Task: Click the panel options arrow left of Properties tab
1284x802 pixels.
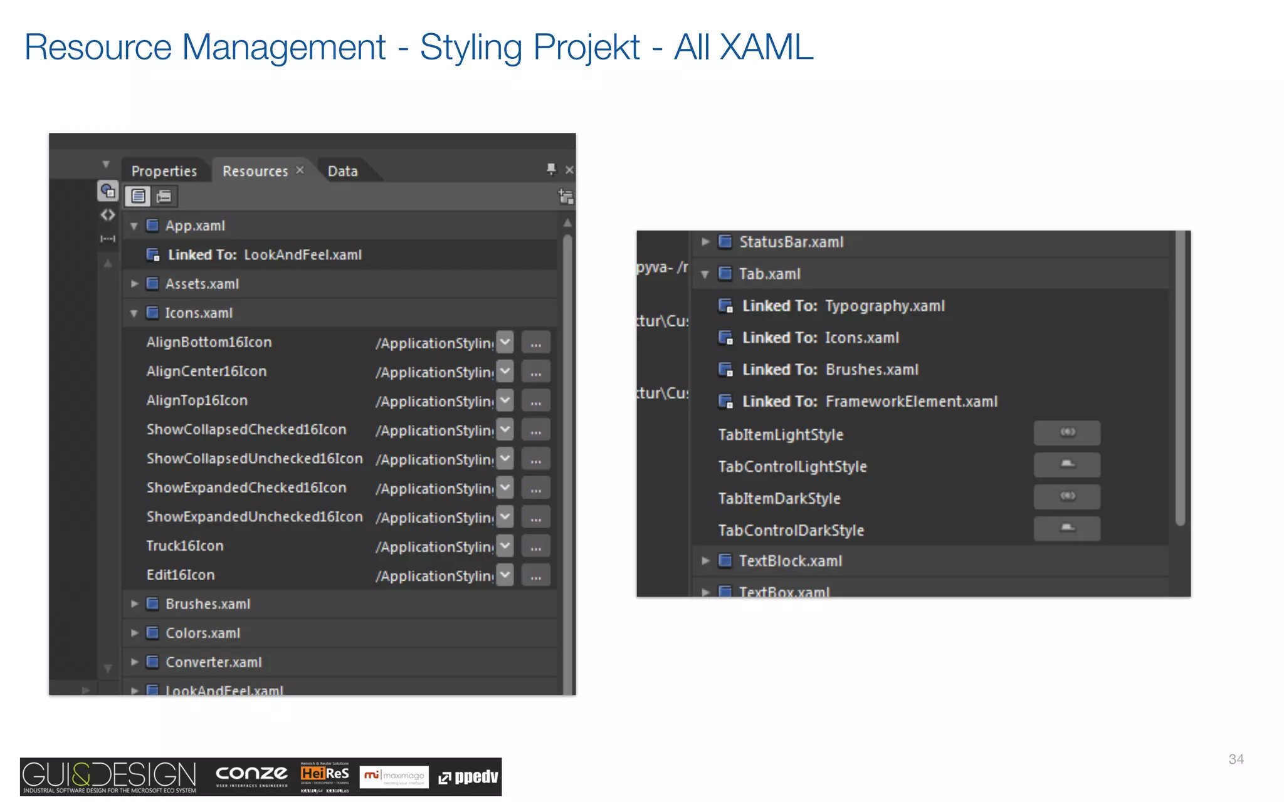Action: (x=106, y=165)
